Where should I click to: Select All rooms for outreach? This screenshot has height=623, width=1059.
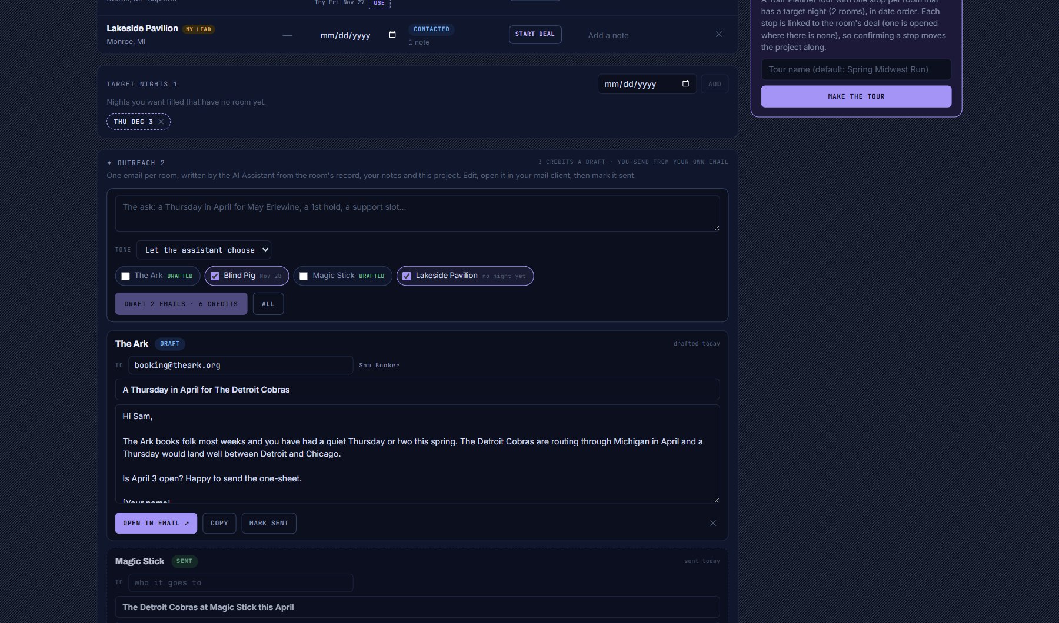point(268,304)
